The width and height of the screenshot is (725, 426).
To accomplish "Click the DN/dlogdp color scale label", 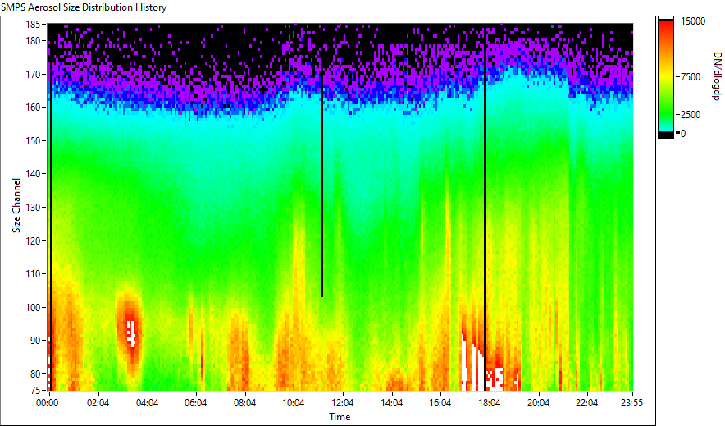I will pos(716,76).
